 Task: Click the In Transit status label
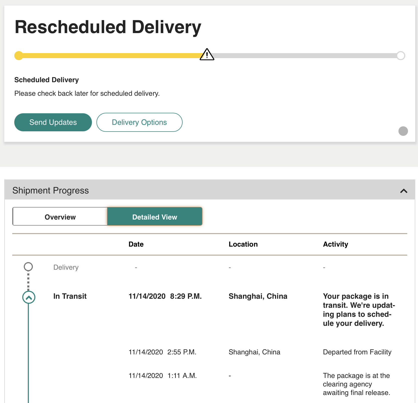coord(70,296)
